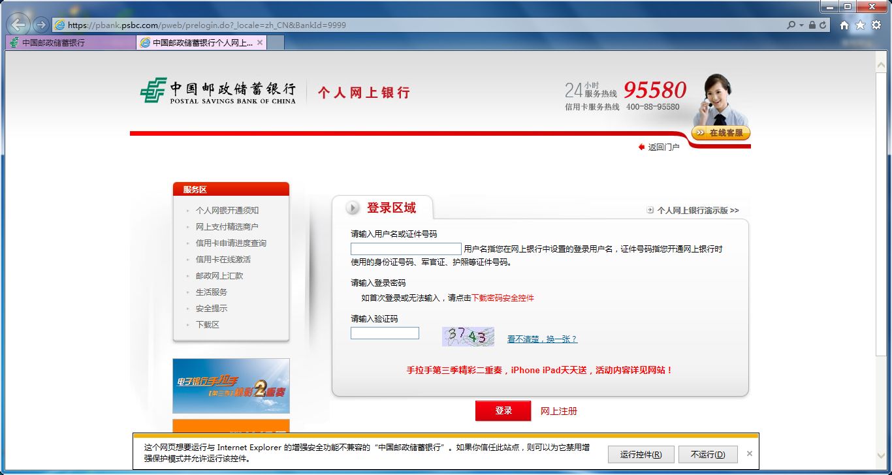Click the 电子银行手拉手 promotional banner

click(x=231, y=385)
